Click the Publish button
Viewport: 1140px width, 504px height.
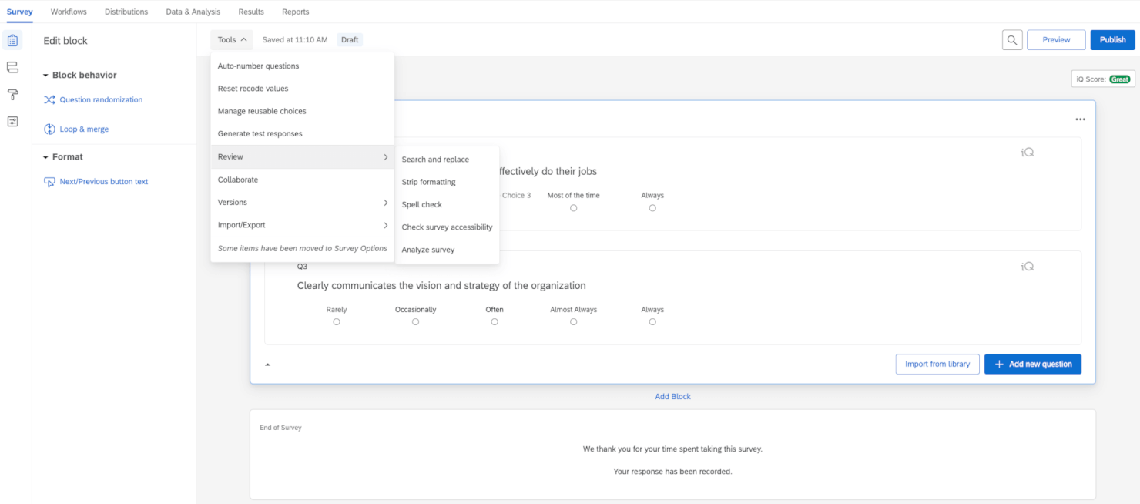[x=1112, y=39]
